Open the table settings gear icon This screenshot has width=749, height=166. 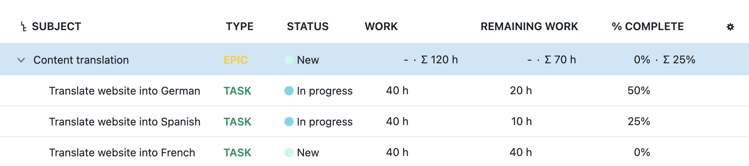point(730,27)
